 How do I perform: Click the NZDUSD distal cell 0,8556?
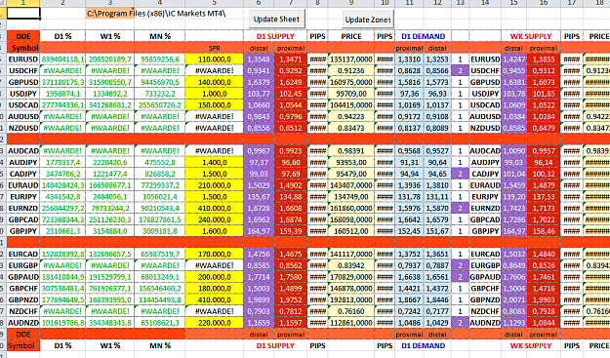[x=259, y=128]
